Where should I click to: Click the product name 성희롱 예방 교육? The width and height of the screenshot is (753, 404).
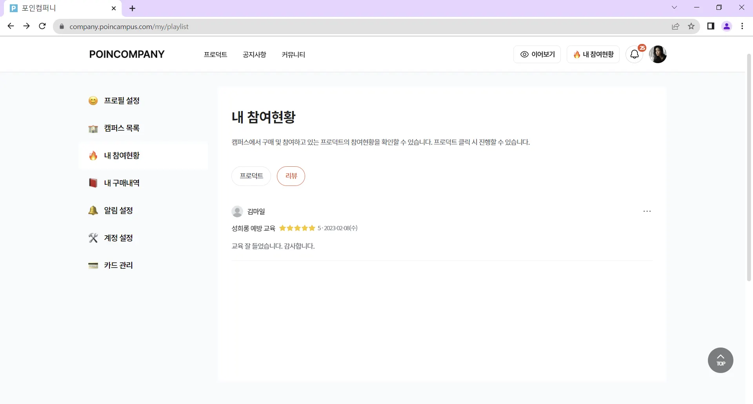click(253, 228)
